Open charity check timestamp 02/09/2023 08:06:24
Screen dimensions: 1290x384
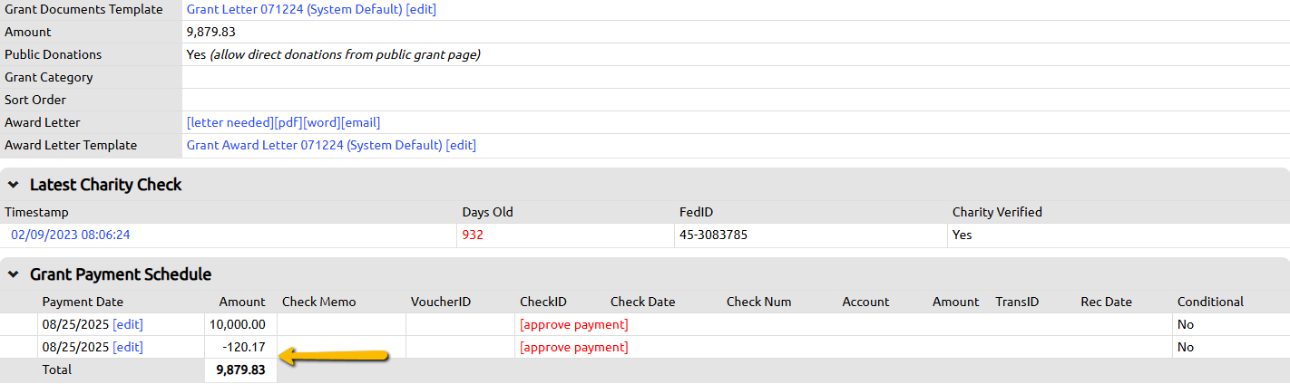point(71,235)
